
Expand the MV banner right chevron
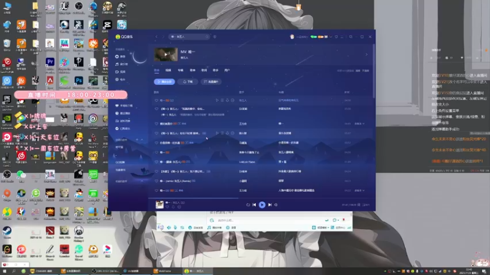366,54
